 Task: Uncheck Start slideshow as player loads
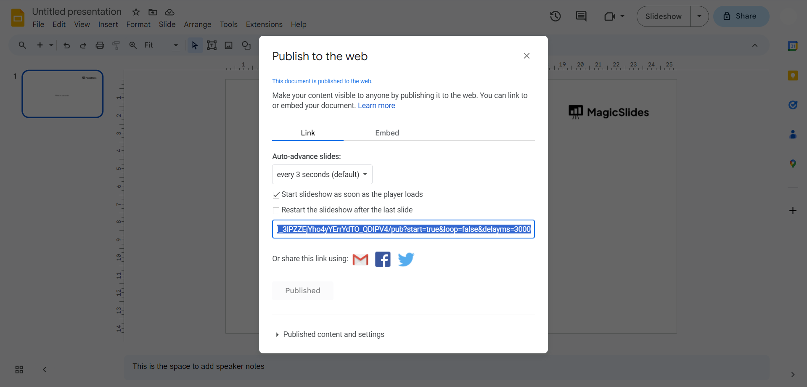[x=276, y=195]
